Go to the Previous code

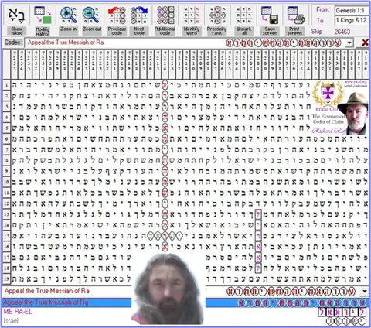117,15
